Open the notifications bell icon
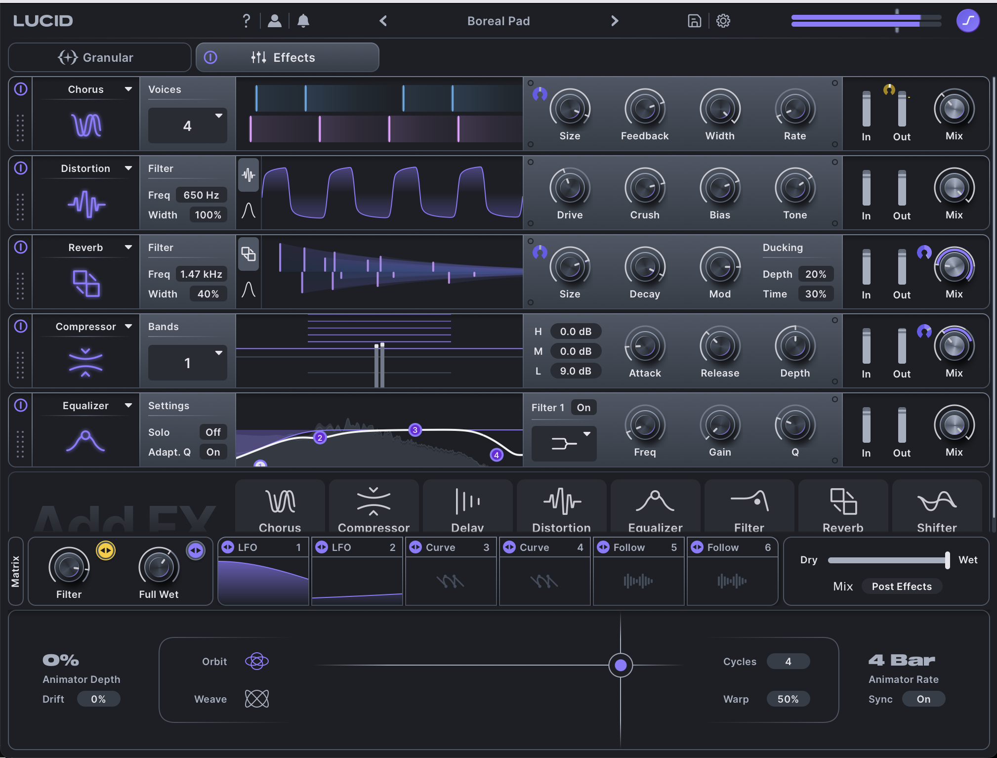This screenshot has height=758, width=997. tap(303, 21)
